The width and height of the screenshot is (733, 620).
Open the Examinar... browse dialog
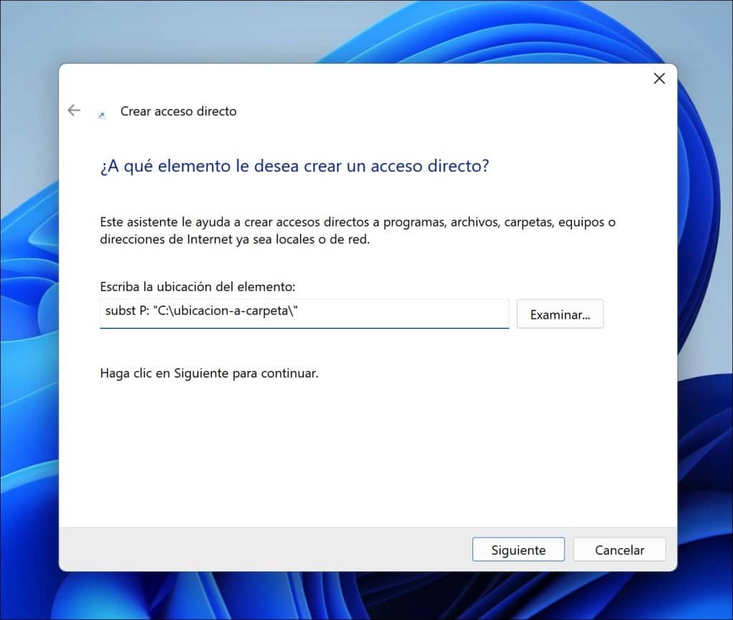pos(560,314)
